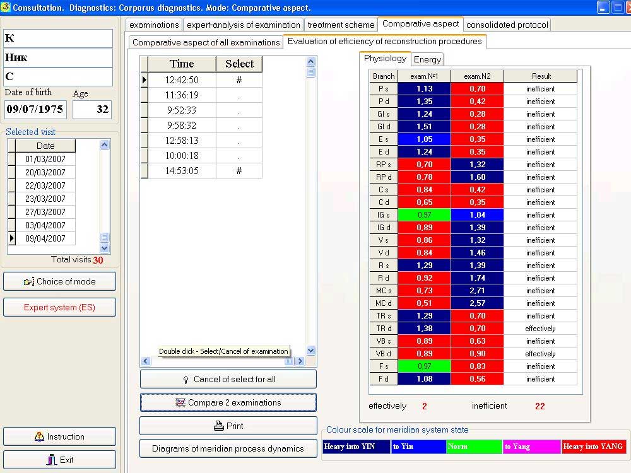Click the printer icon on Print button
This screenshot has height=473, width=631.
pos(218,426)
